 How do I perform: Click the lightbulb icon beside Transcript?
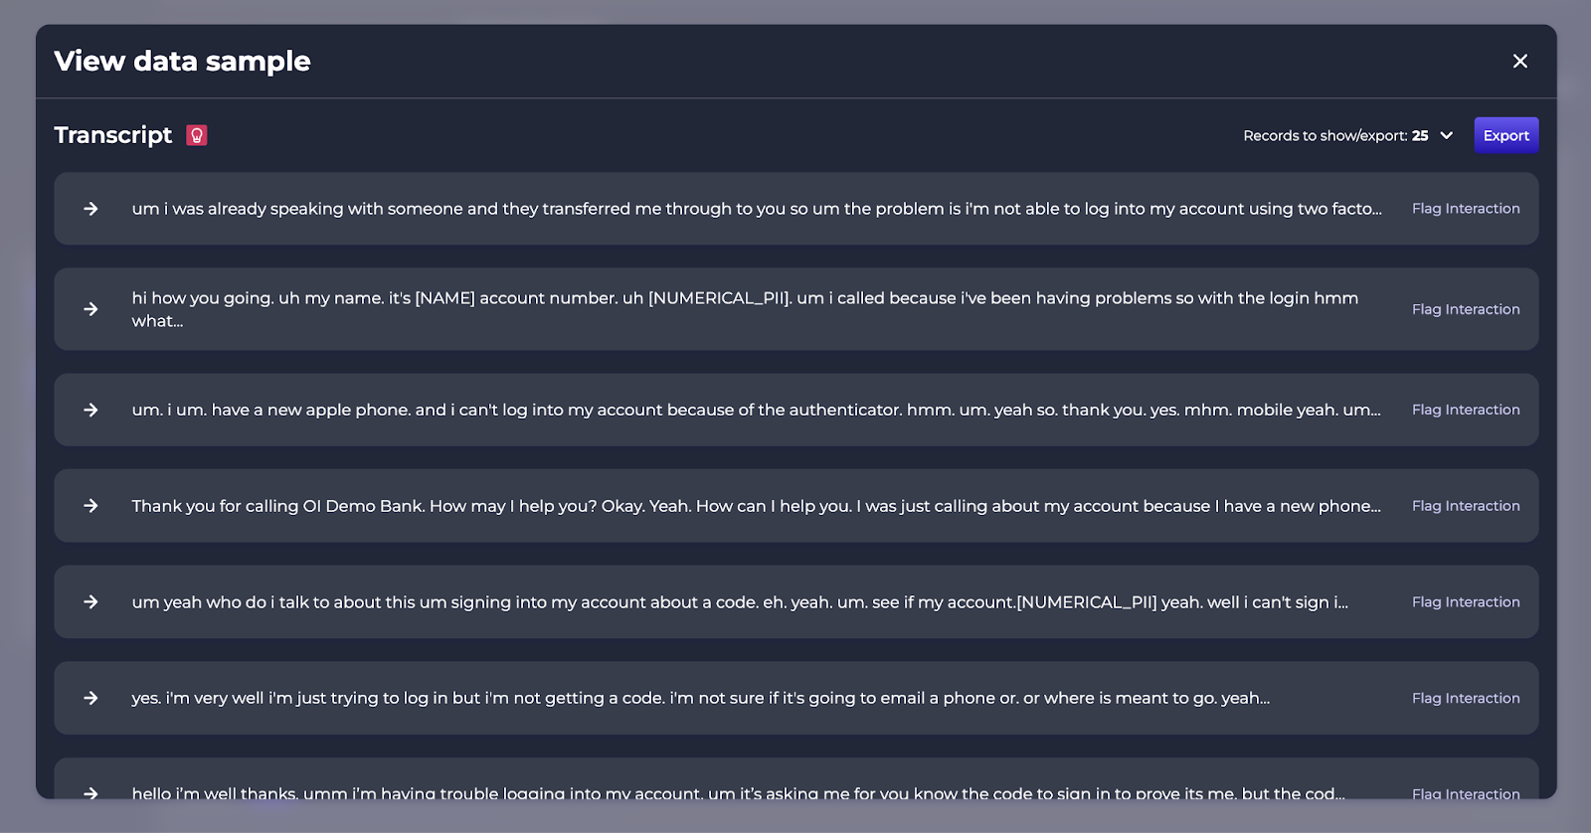[x=197, y=135]
